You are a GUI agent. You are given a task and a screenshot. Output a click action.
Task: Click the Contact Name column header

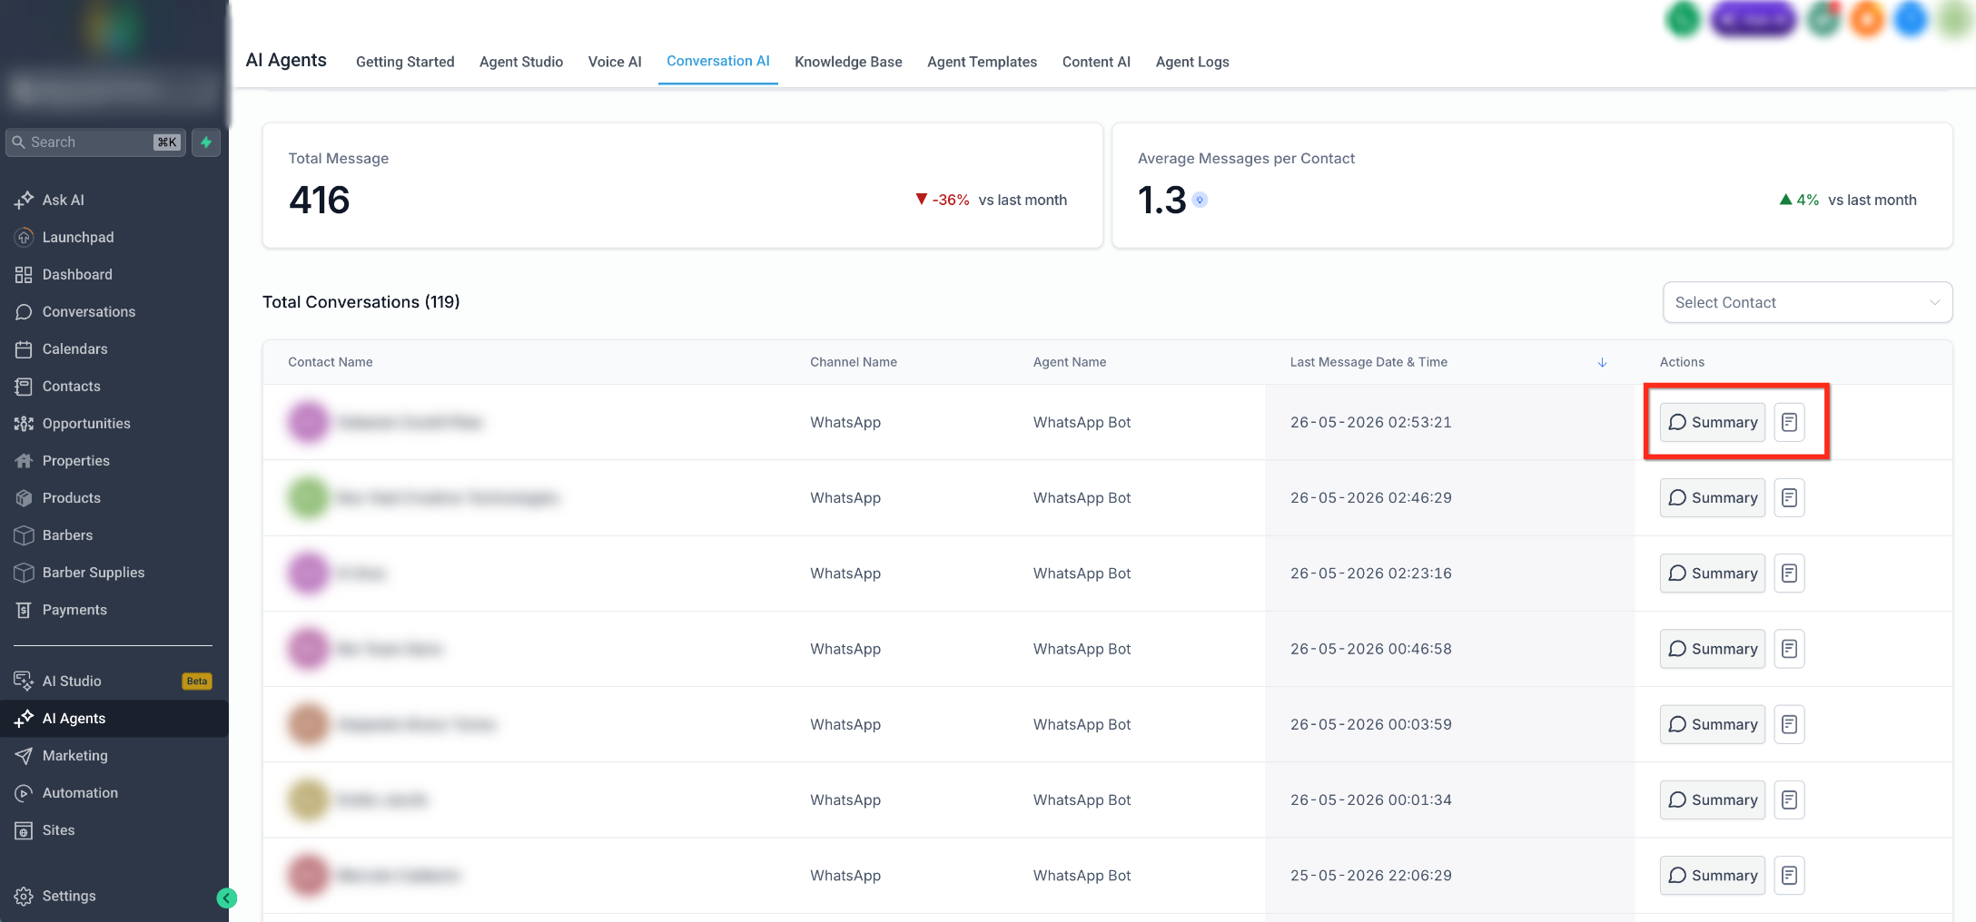(331, 362)
